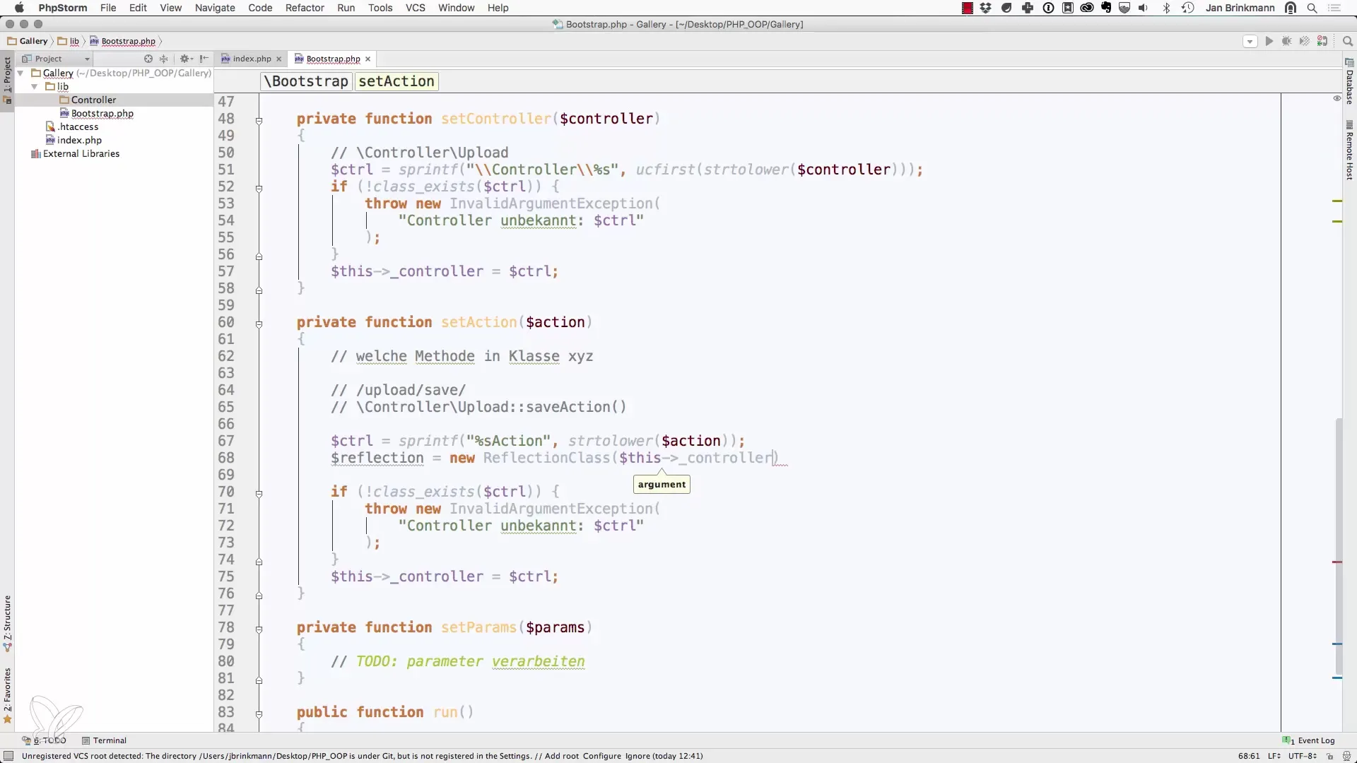Toggle the file read-only lock icon

point(1329,756)
